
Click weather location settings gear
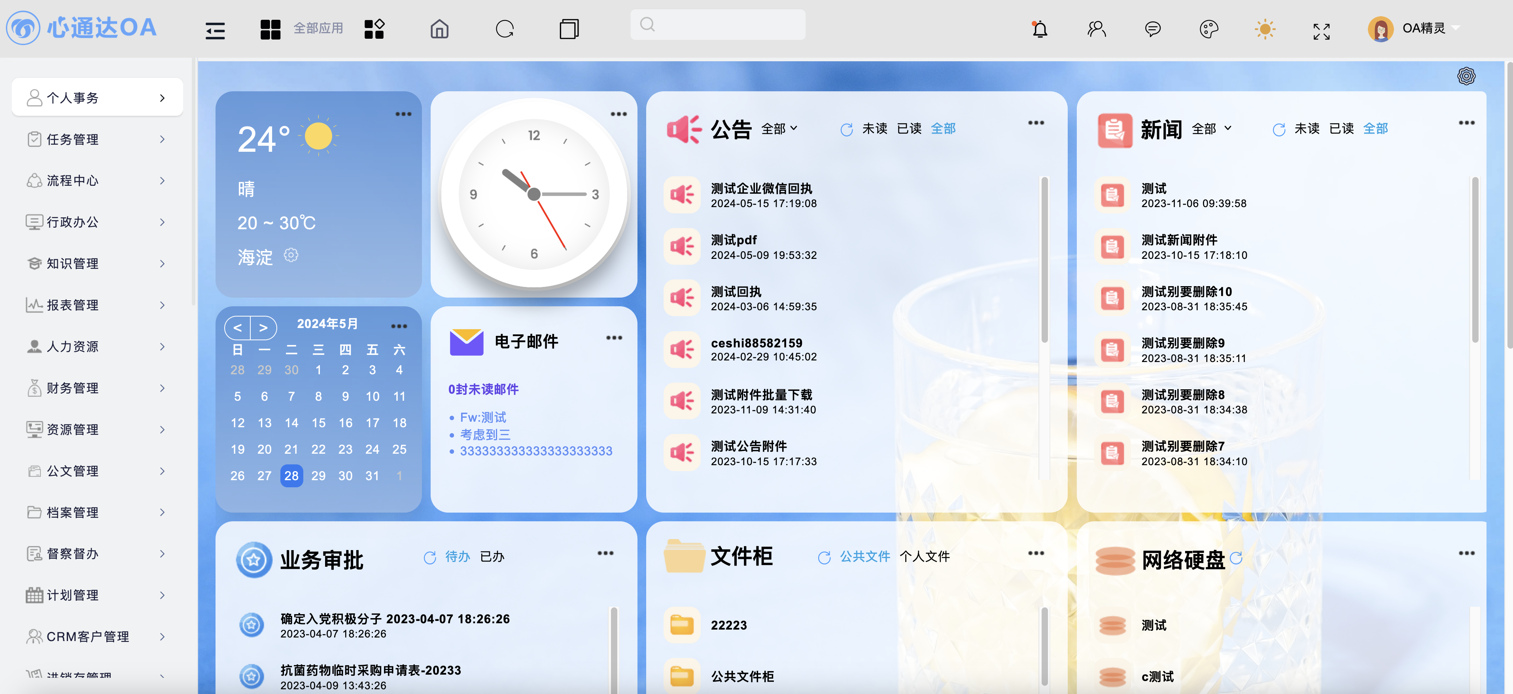tap(291, 255)
